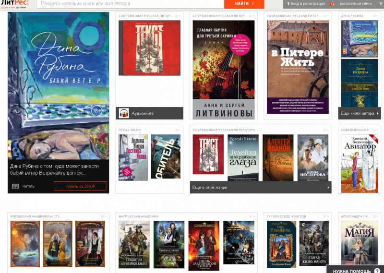The height and width of the screenshot is (273, 384).
Task: Open the menu icon of Проза жизни block
Action: click(x=178, y=130)
